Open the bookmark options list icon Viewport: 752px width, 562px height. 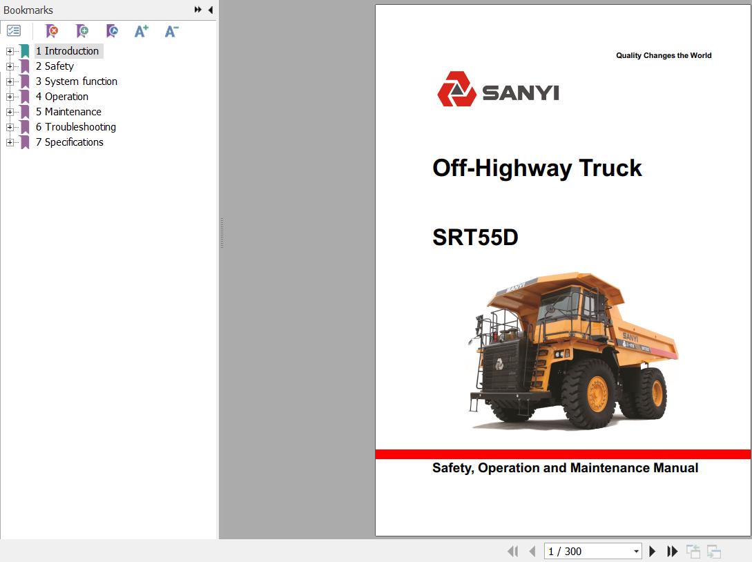point(14,30)
